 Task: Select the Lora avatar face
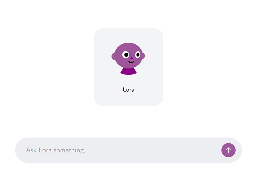click(x=128, y=56)
